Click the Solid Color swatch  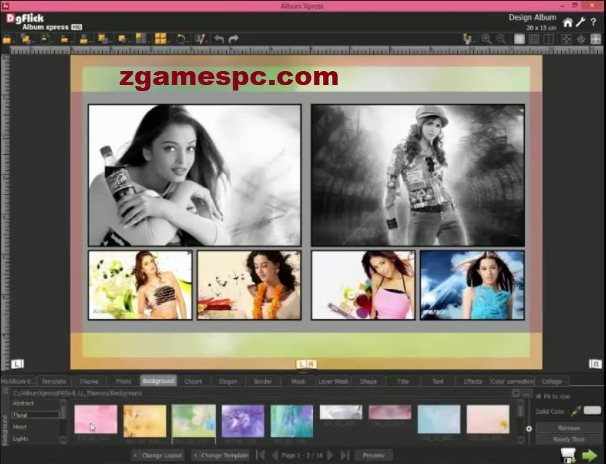click(593, 410)
